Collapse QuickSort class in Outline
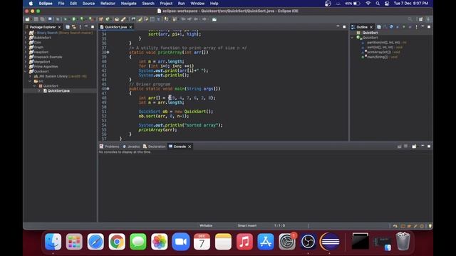456x256 pixels. coord(353,38)
